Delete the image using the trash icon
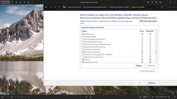Screen dimensions: 177x99 [16, 2]
